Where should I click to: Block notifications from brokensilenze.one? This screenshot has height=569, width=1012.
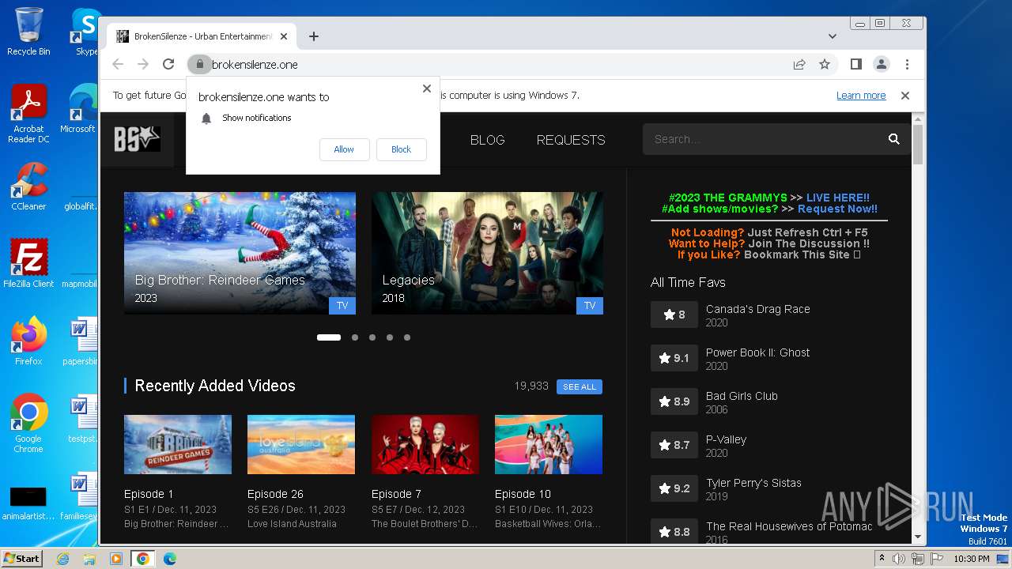401,149
